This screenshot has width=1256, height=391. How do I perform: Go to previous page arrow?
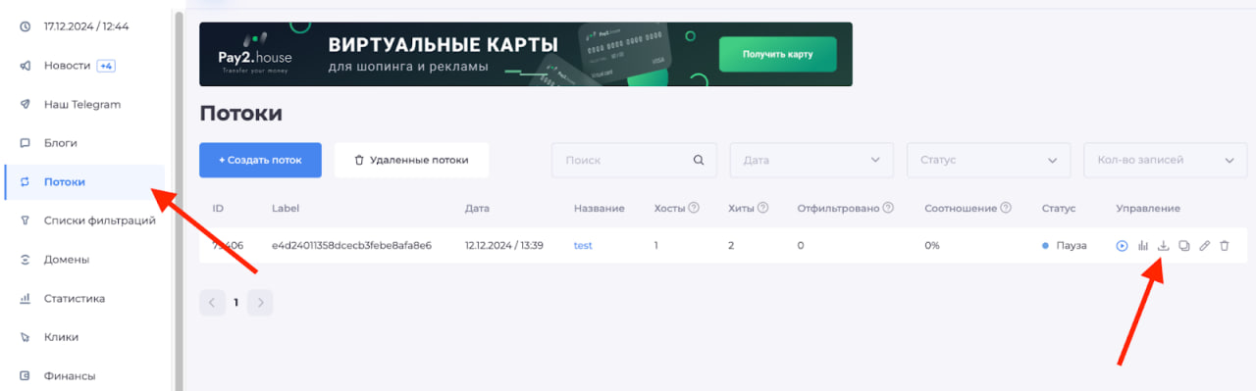point(212,303)
